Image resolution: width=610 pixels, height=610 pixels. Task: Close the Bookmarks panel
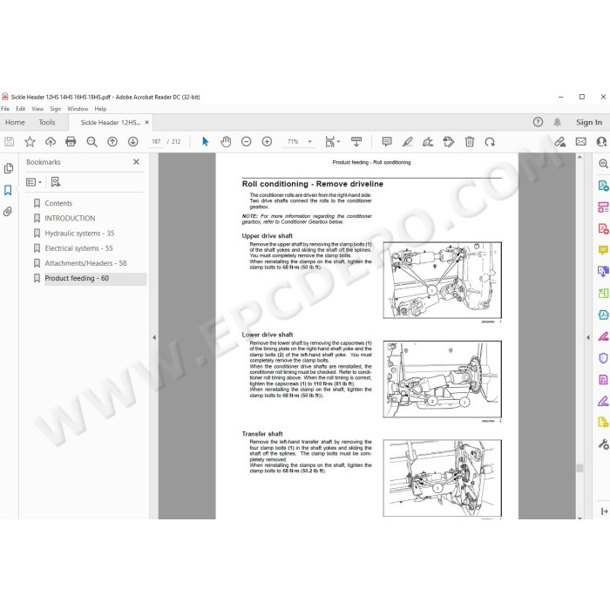(136, 162)
